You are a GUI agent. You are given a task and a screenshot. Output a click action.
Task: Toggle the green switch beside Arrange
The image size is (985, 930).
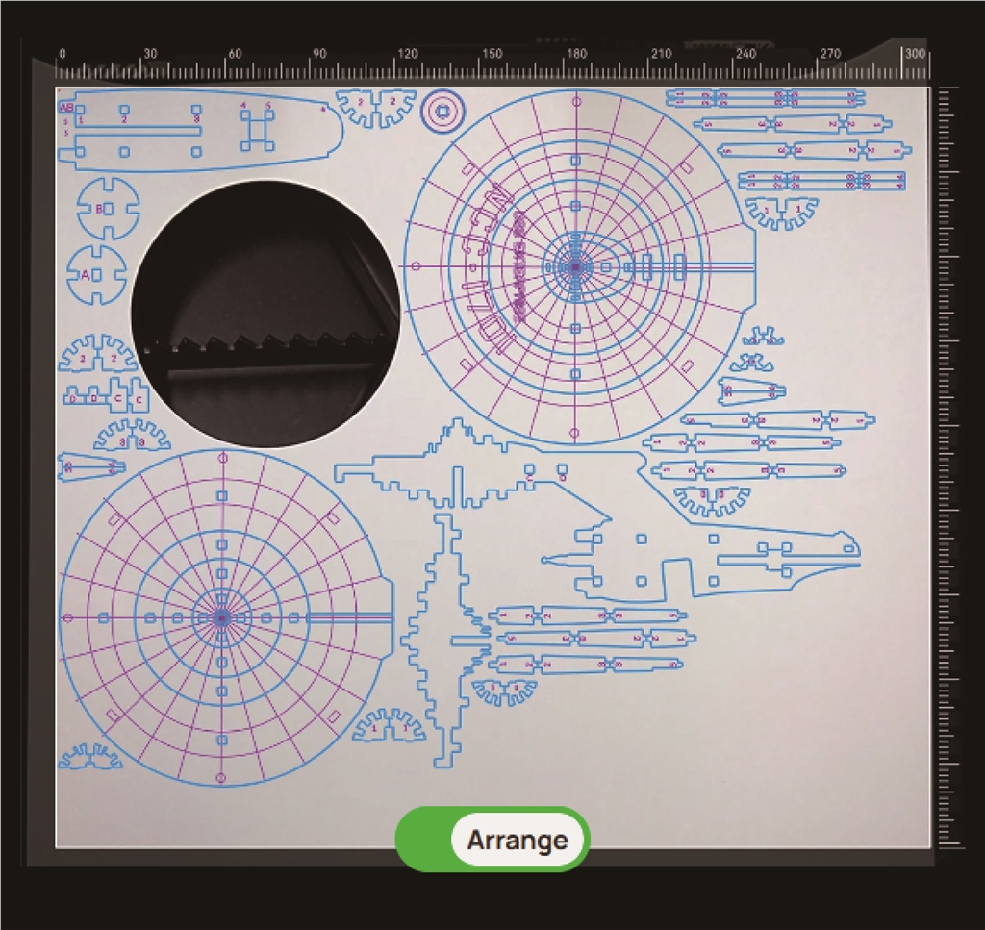(x=424, y=840)
